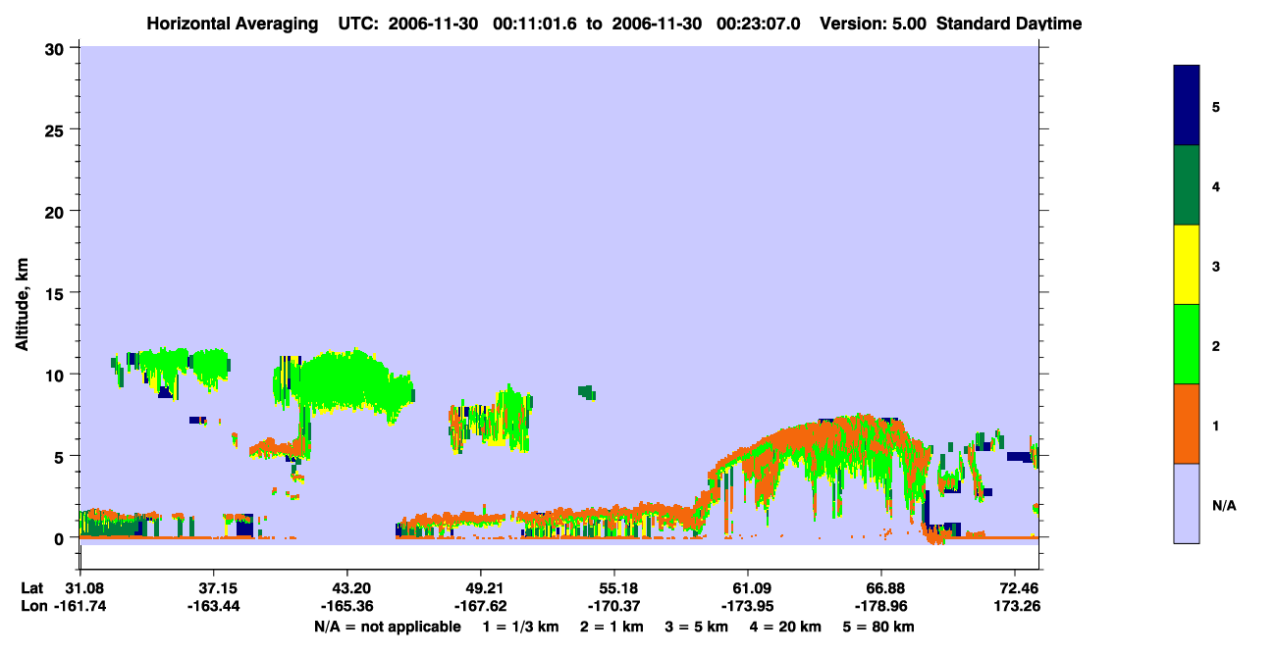Click the longitude value -170.37

click(613, 607)
